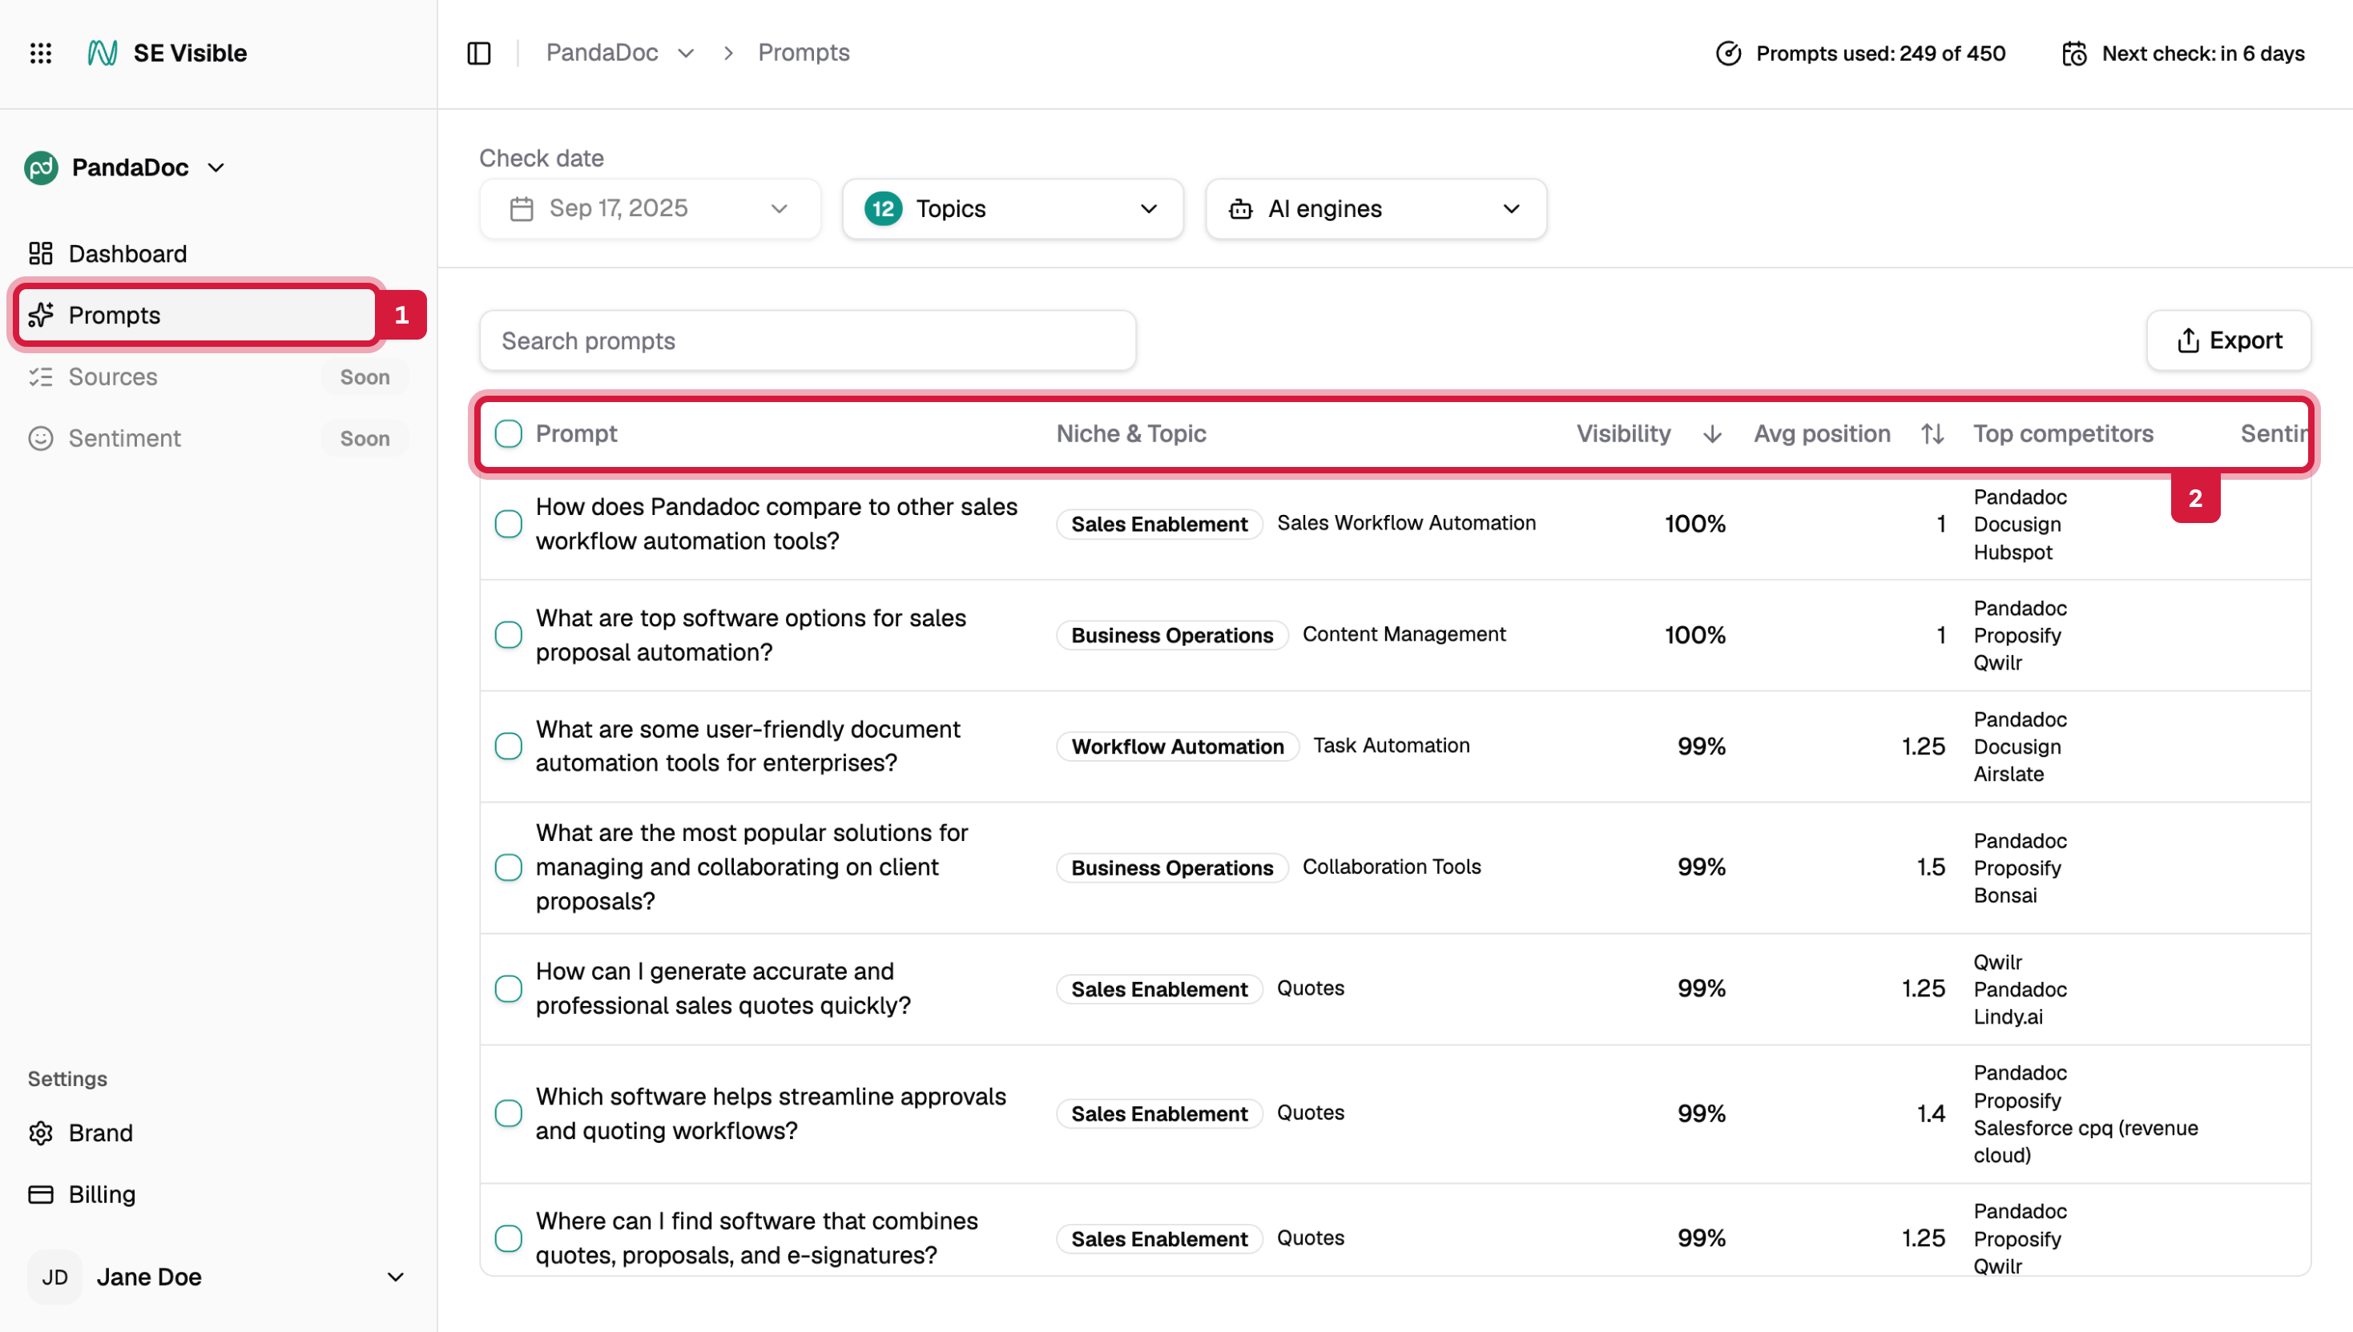Image resolution: width=2353 pixels, height=1332 pixels.
Task: Go to the Dashboard menu item
Action: [x=127, y=253]
